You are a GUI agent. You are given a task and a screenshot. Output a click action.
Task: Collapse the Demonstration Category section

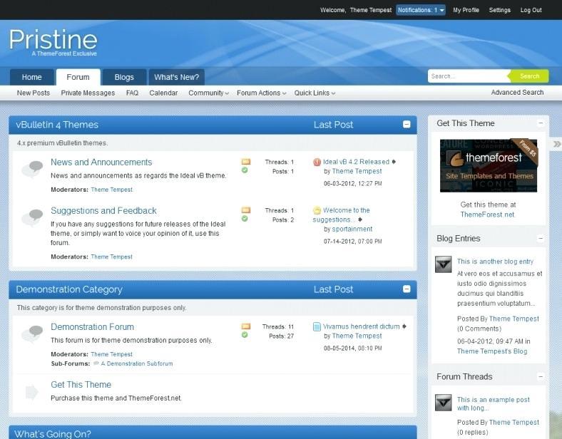(407, 289)
